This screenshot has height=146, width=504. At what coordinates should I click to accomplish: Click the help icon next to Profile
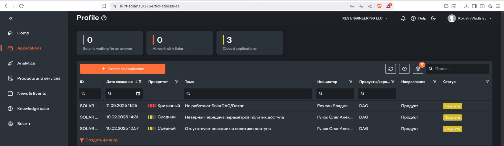[104, 18]
